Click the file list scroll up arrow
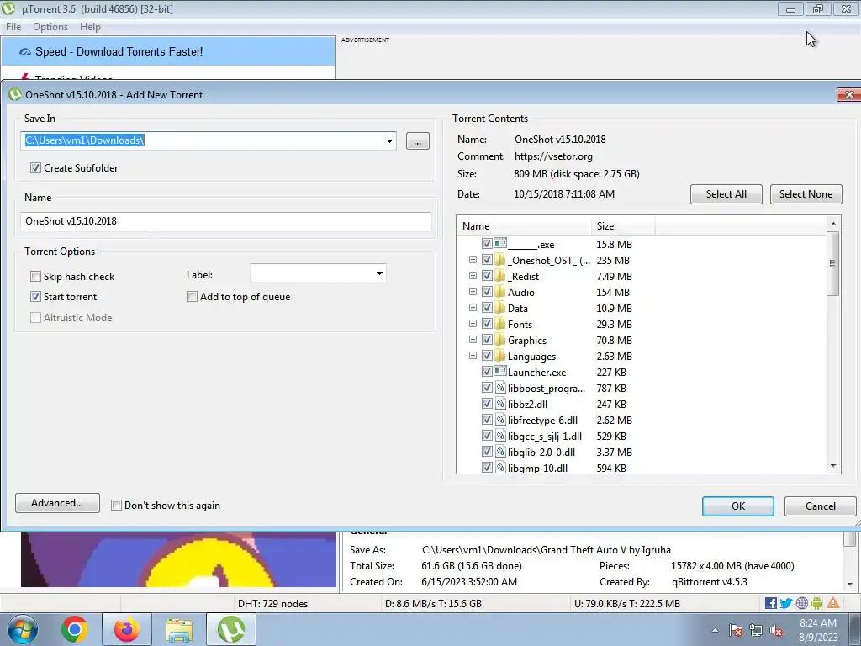 833,224
